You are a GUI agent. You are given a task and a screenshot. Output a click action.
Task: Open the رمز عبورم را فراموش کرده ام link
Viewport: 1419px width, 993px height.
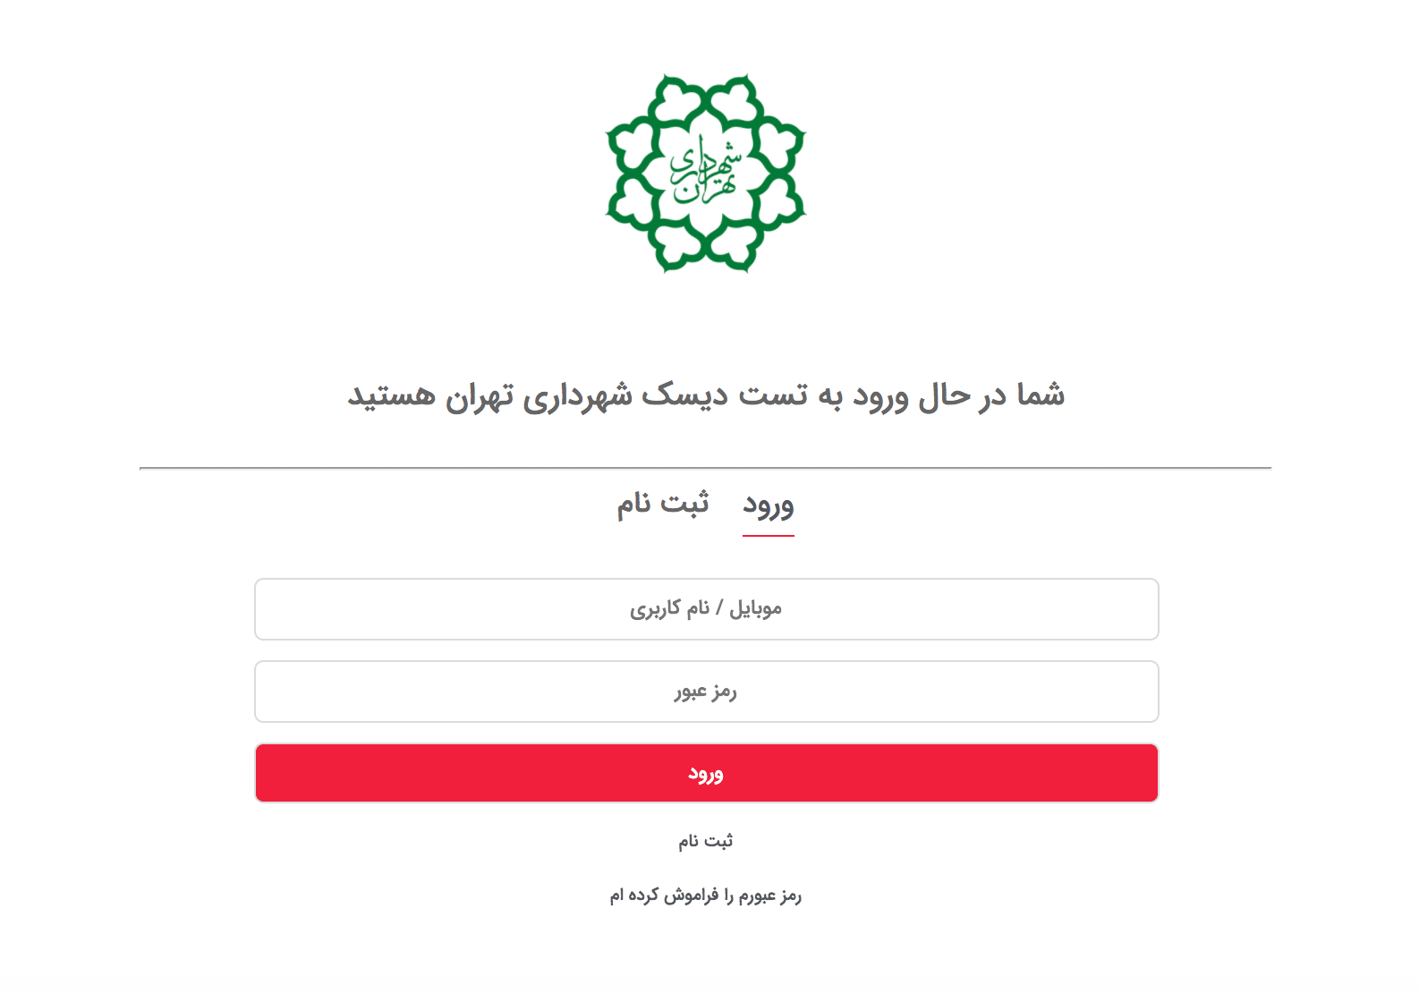706,895
